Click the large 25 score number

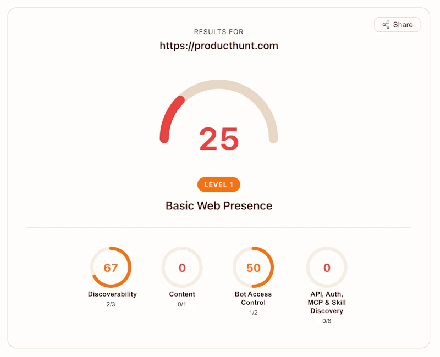[x=219, y=139]
